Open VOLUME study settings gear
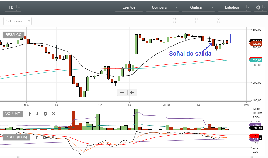This screenshot has width=268, height=158. [x=46, y=114]
